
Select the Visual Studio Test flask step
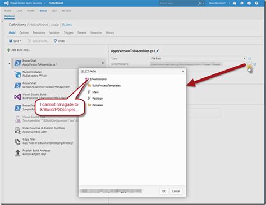[46, 119]
